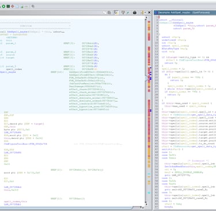Open the dropdown arrow beside yellow icon

tap(145, 13)
